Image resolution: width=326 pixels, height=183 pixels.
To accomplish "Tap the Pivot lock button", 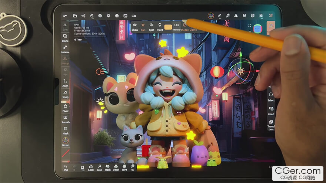I will click(x=65, y=108).
